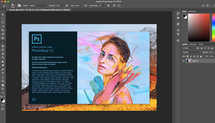This screenshot has height=123, width=215.
Task: Open the brush Opacity slider dropdown
Action: (63, 6)
